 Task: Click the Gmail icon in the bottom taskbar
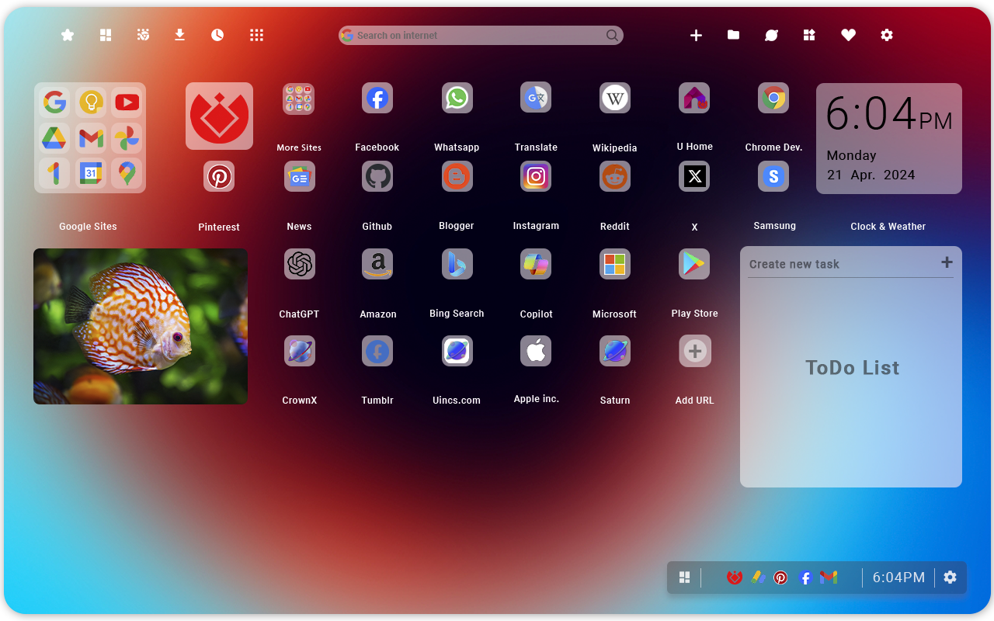click(x=829, y=578)
